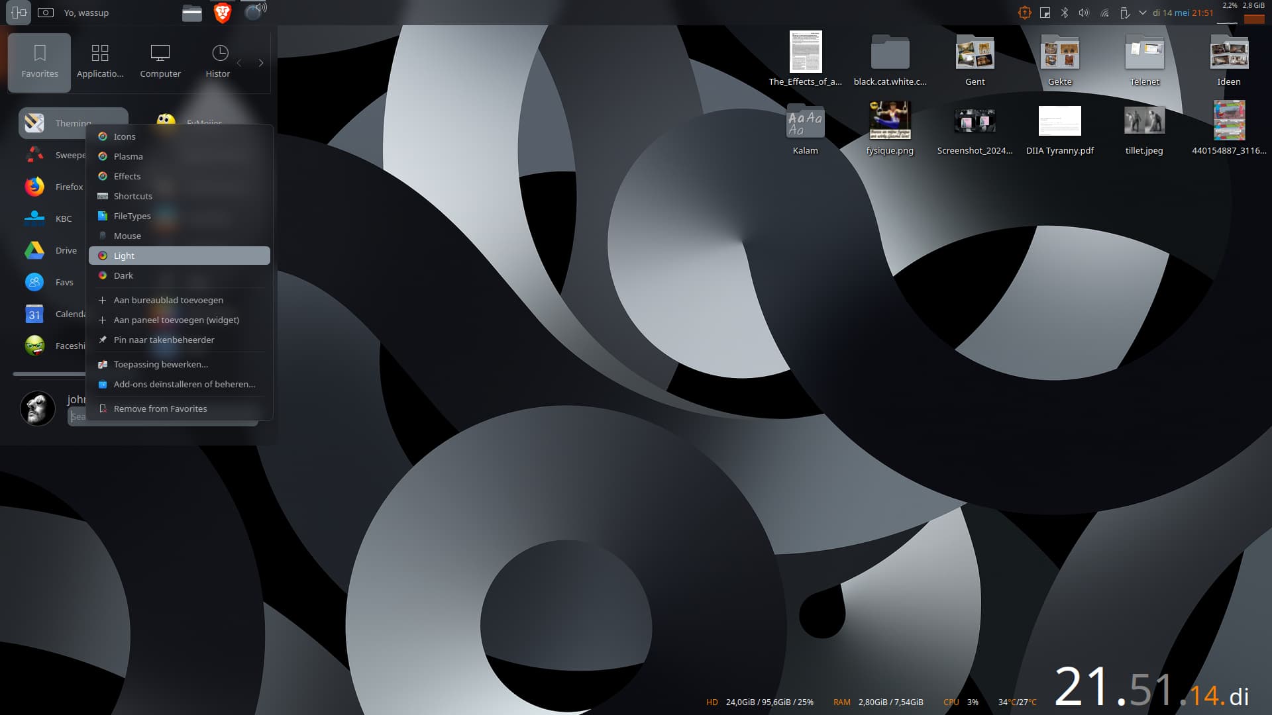Open the Faceshift favorite with green face
The width and height of the screenshot is (1272, 715).
click(x=54, y=346)
